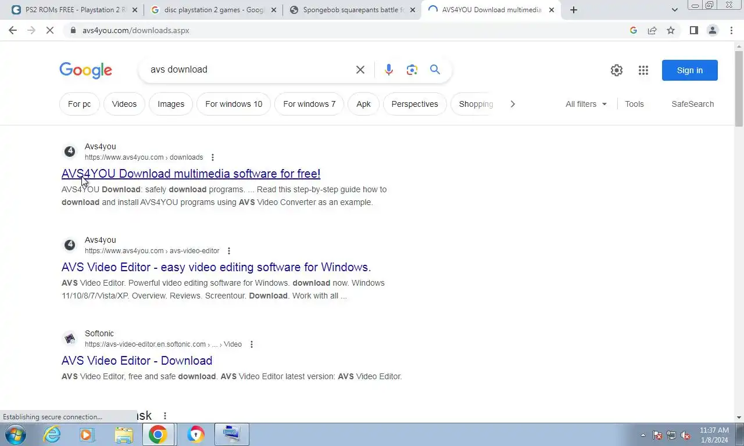The height and width of the screenshot is (446, 744).
Task: Open the Chrome side panel icon
Action: [x=693, y=30]
